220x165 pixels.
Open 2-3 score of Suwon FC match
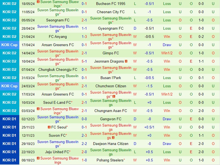(x=84, y=135)
